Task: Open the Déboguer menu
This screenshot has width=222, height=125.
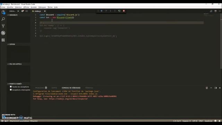Action: coord(42,7)
